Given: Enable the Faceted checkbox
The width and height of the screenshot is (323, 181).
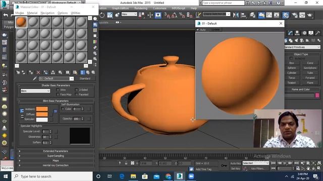Looking at the screenshot, I should pyautogui.click(x=76, y=95).
